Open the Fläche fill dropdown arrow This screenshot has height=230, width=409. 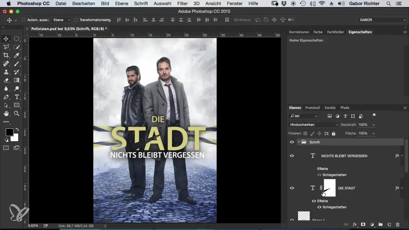click(374, 134)
